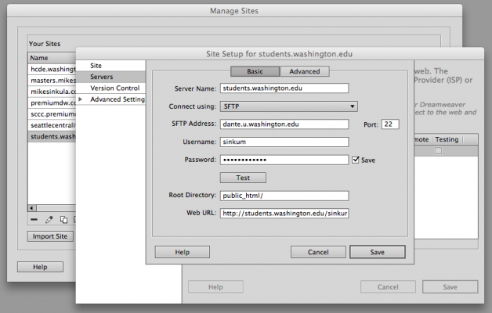Click the Password field
The width and height of the screenshot is (492, 313).
(x=284, y=160)
